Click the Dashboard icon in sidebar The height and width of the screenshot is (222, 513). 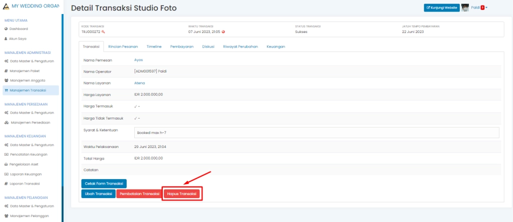click(6, 29)
